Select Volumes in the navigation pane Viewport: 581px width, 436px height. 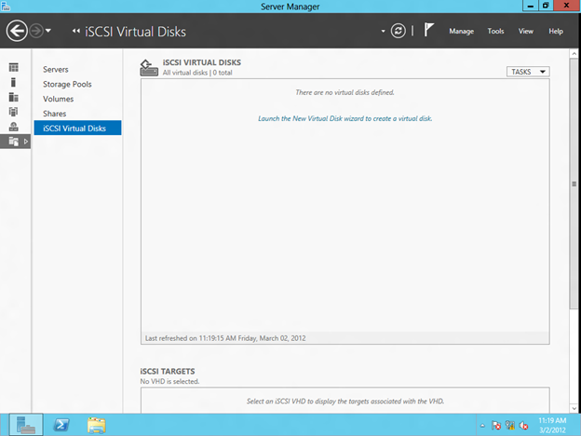(58, 99)
